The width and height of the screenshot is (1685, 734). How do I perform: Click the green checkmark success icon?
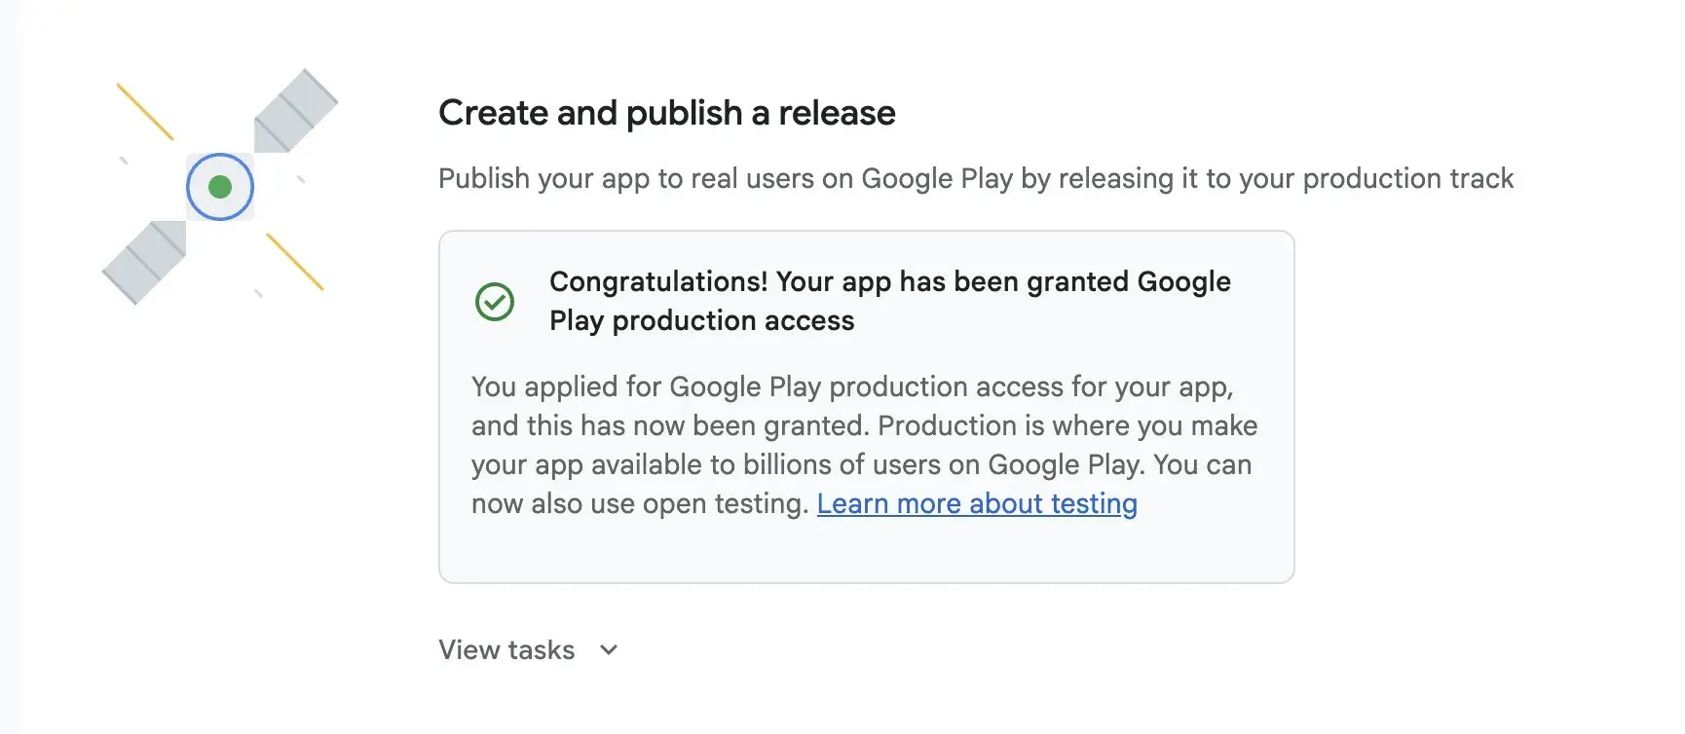[495, 302]
